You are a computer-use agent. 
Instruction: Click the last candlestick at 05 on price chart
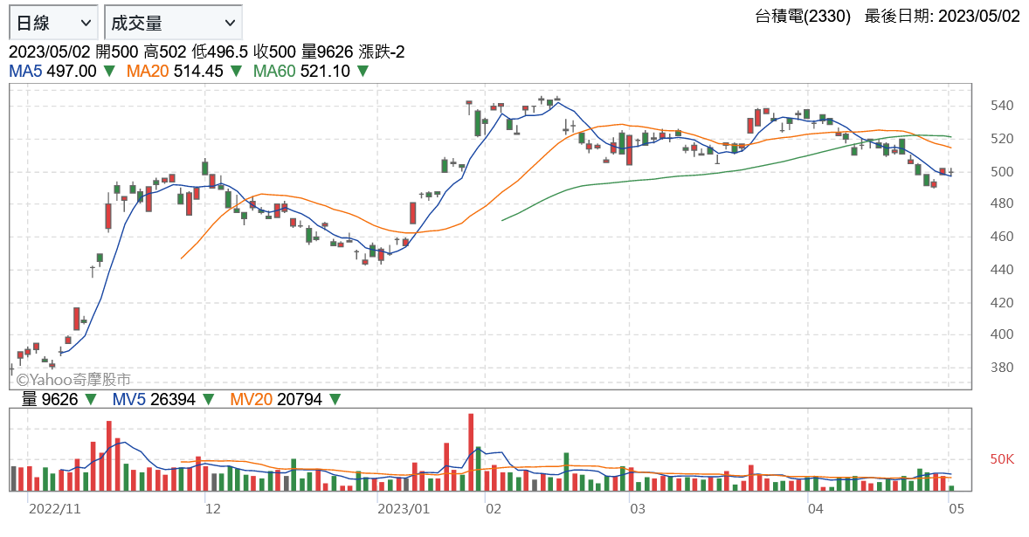point(951,172)
